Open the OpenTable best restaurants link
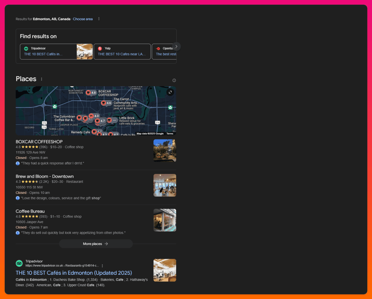This screenshot has width=372, height=299. [x=166, y=54]
